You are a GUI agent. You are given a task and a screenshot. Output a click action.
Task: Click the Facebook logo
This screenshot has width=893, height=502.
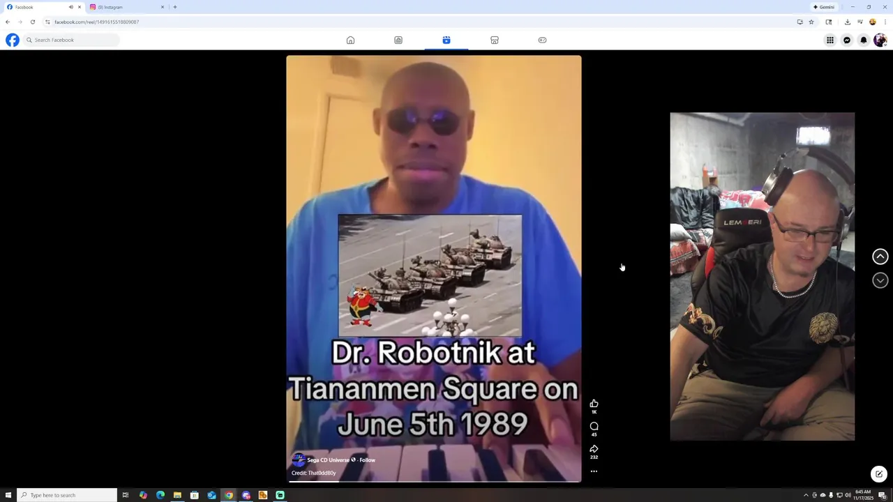click(13, 40)
